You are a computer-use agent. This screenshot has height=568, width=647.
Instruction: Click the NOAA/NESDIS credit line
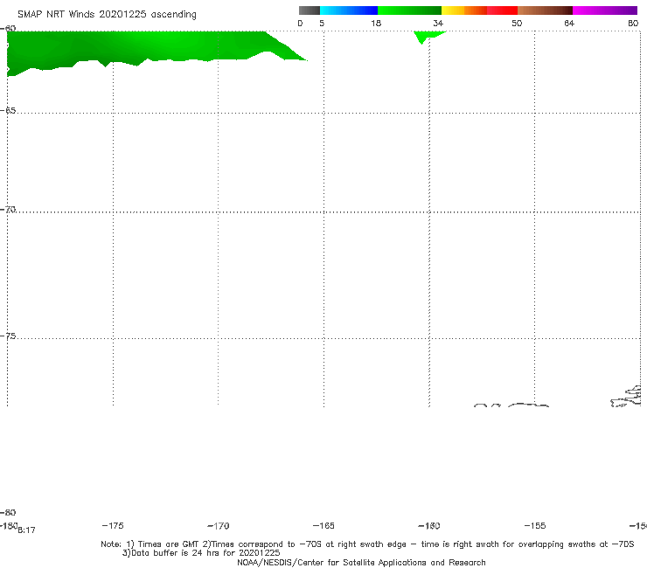[x=361, y=563]
